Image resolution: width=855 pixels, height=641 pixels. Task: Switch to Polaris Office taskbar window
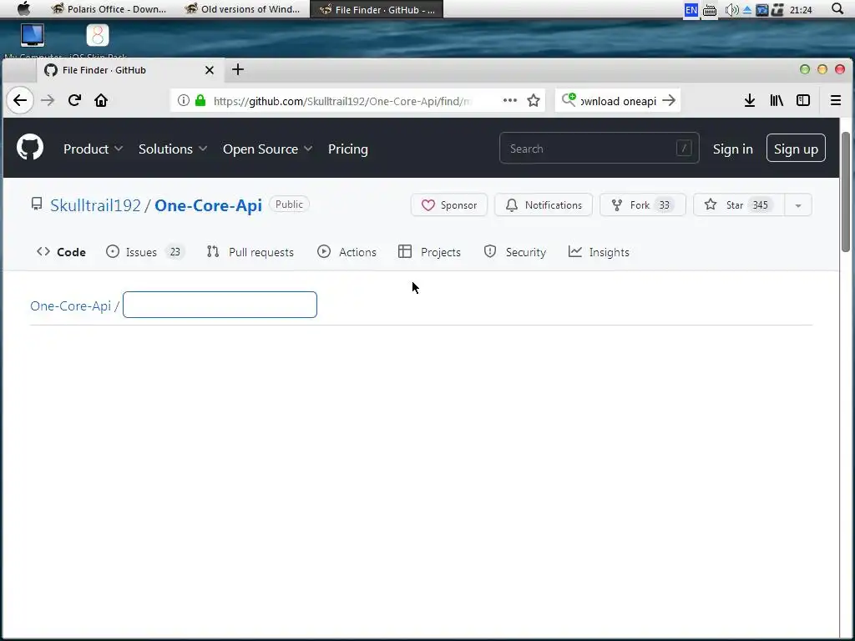pos(109,9)
